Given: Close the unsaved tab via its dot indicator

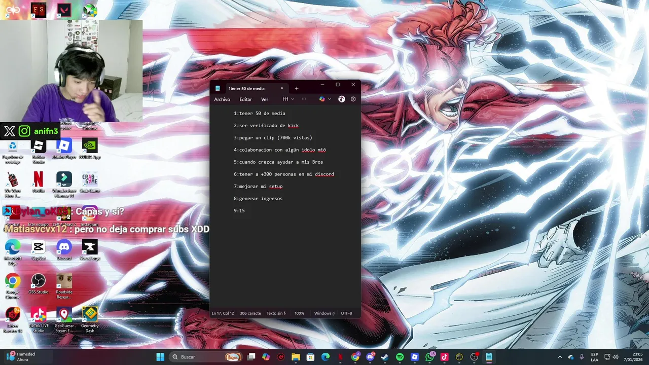Looking at the screenshot, I should pos(282,88).
